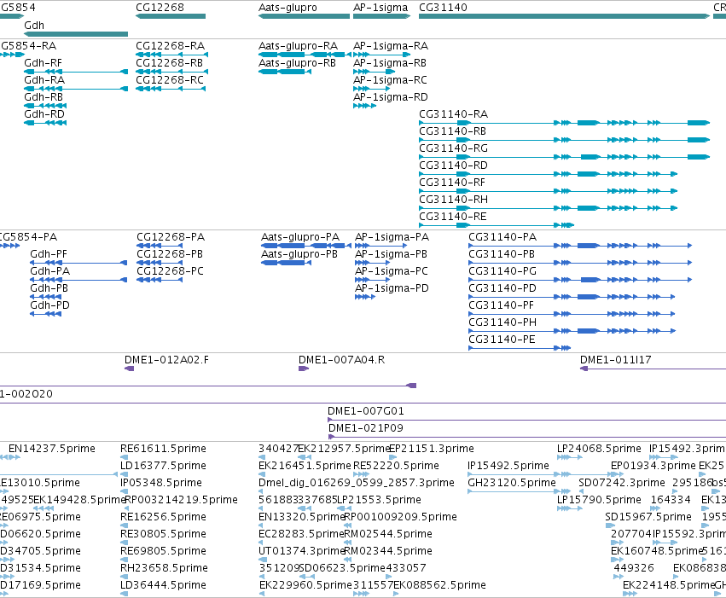Click the AP-1sigma gene label
The image size is (726, 598).
point(380,8)
